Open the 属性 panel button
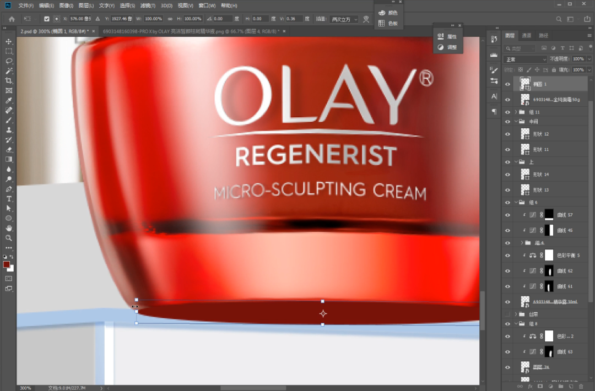The image size is (595, 391). click(448, 36)
